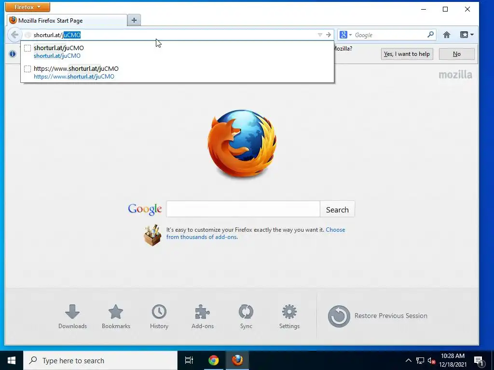
Task: Open Choose from thousands of add-ons link
Action: (x=256, y=233)
